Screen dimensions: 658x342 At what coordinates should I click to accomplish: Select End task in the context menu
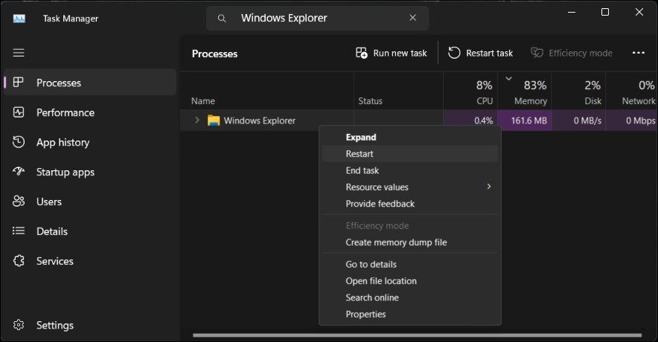pos(362,170)
